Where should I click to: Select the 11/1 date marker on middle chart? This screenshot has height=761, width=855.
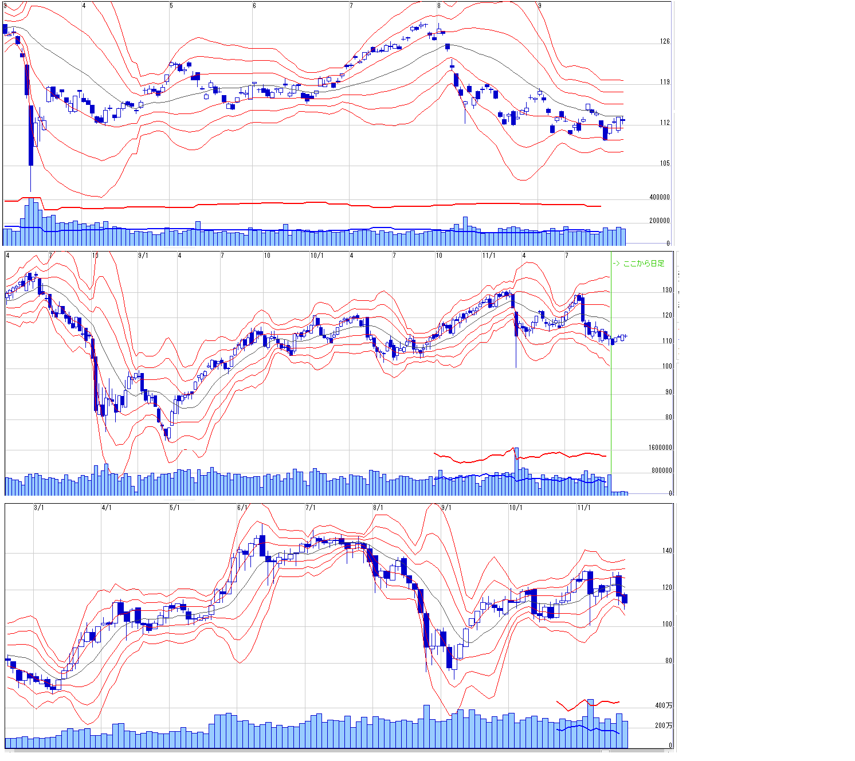[489, 256]
